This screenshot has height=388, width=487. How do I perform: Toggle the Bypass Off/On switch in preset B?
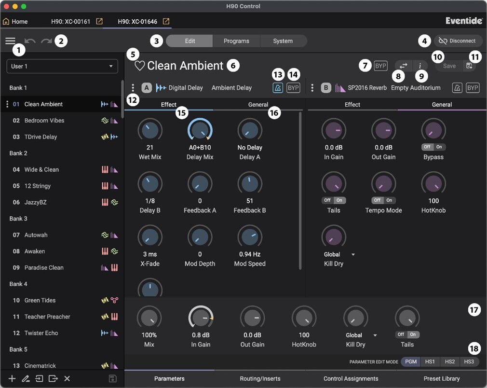(433, 147)
